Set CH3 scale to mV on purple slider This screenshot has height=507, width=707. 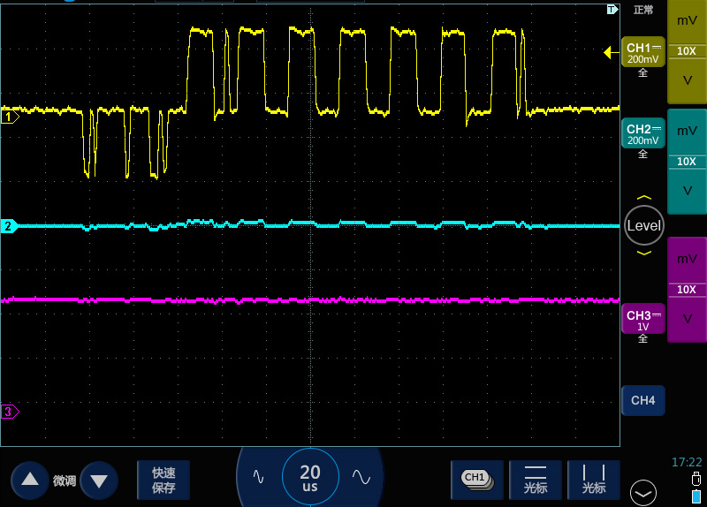coord(687,259)
